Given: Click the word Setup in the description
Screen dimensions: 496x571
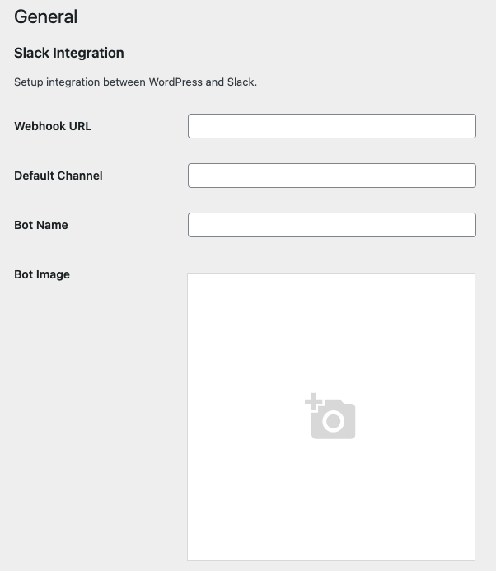Looking at the screenshot, I should click(29, 82).
